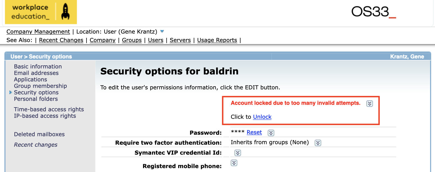This screenshot has height=172, width=435.
Task: Click the password Reset link
Action: [x=254, y=132]
